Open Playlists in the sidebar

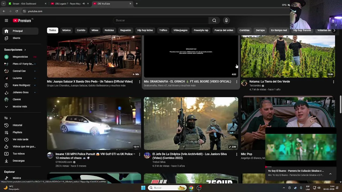point(20,132)
